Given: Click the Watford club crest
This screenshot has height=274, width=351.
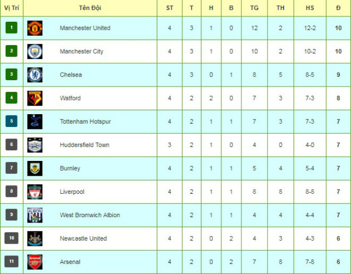Looking at the screenshot, I should click(x=35, y=98).
